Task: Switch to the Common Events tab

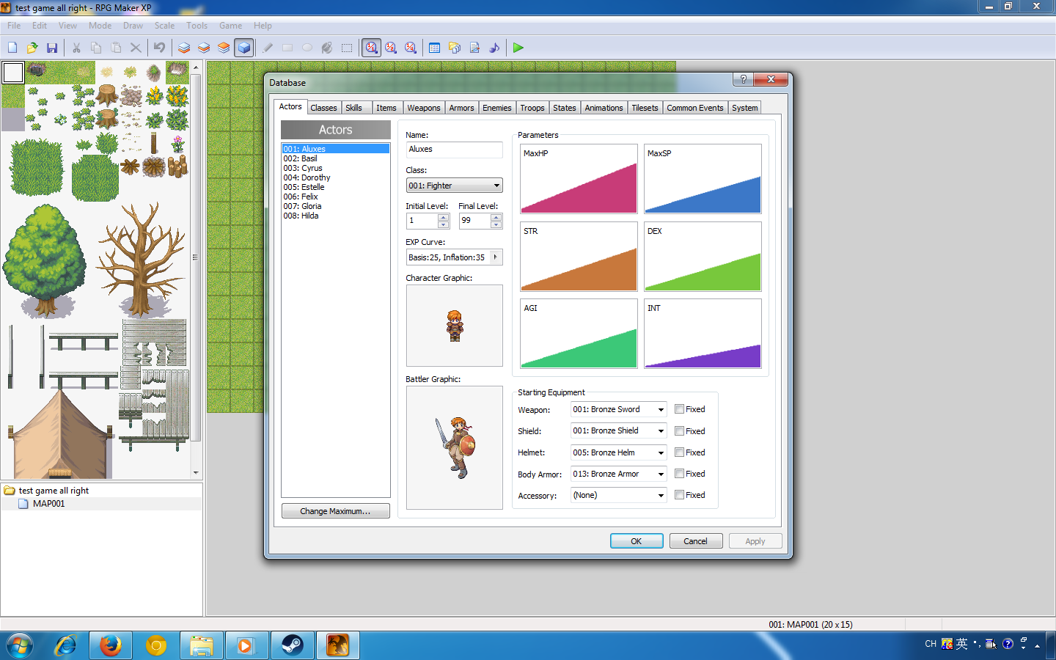Action: pyautogui.click(x=695, y=108)
